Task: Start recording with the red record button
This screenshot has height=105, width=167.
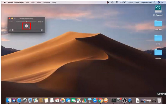Action: coord(26,26)
